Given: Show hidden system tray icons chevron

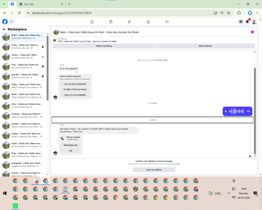Looking at the screenshot, I should [228, 193].
